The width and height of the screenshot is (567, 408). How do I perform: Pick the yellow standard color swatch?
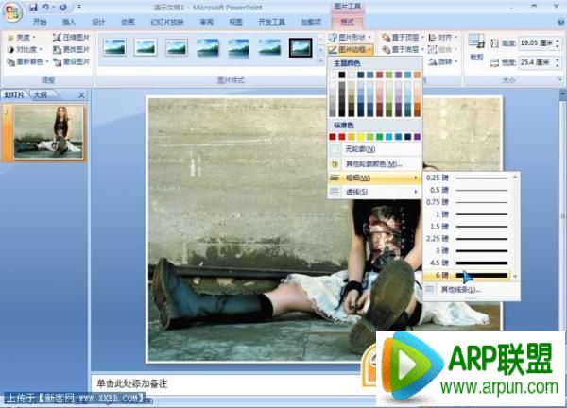coord(361,137)
